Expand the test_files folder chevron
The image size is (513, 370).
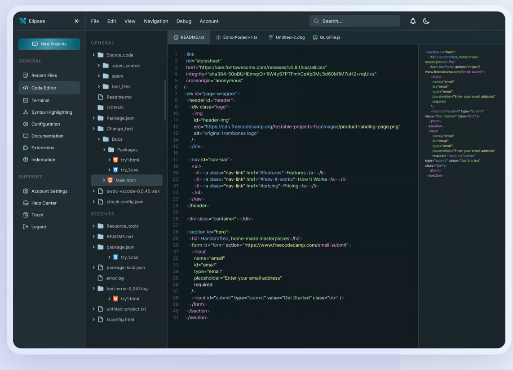tap(99, 86)
